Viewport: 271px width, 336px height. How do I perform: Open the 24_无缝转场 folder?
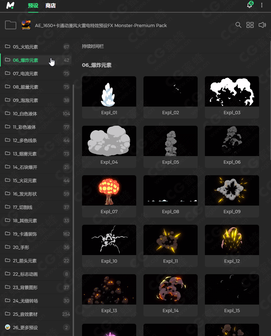(x=36, y=301)
